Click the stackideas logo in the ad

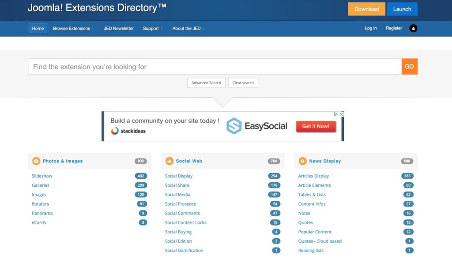coord(128,131)
